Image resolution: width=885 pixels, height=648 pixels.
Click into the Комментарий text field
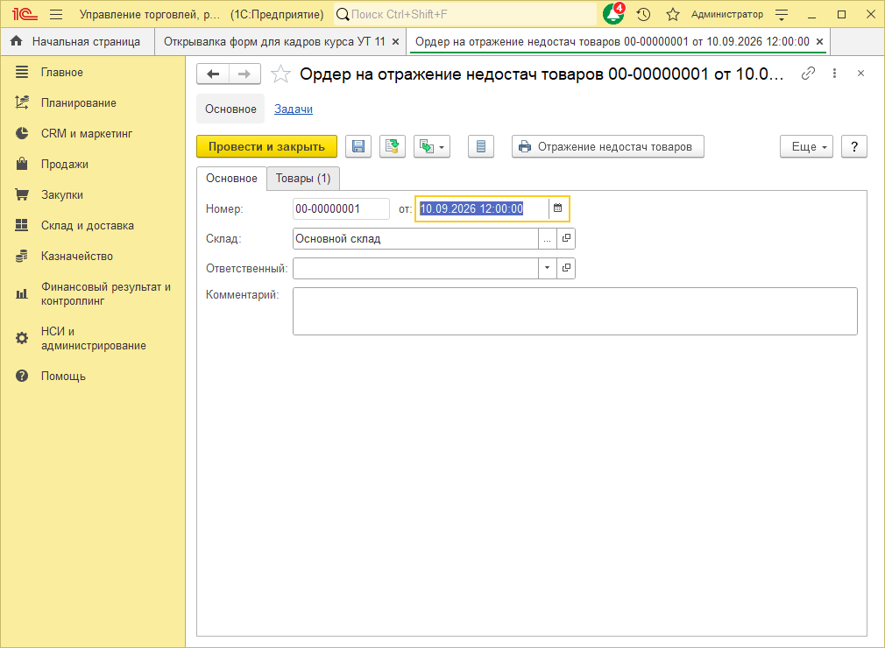click(x=575, y=312)
